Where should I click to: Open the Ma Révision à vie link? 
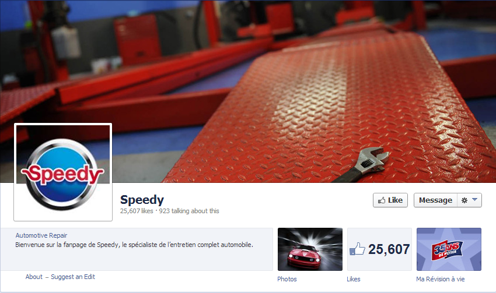[x=441, y=279]
